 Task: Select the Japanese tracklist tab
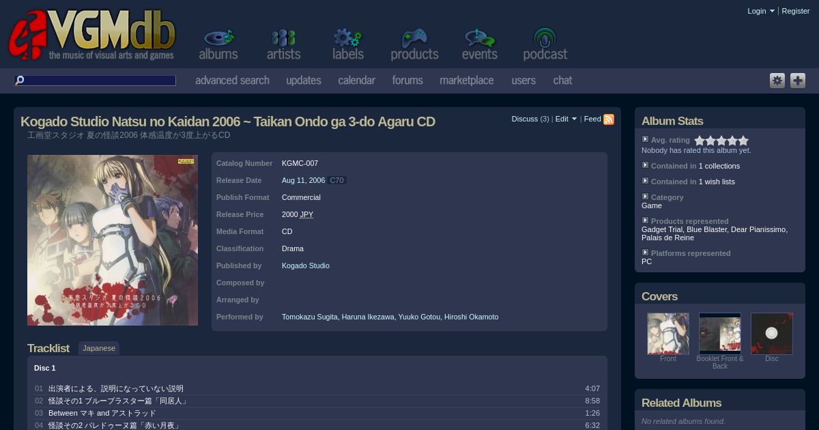(99, 348)
